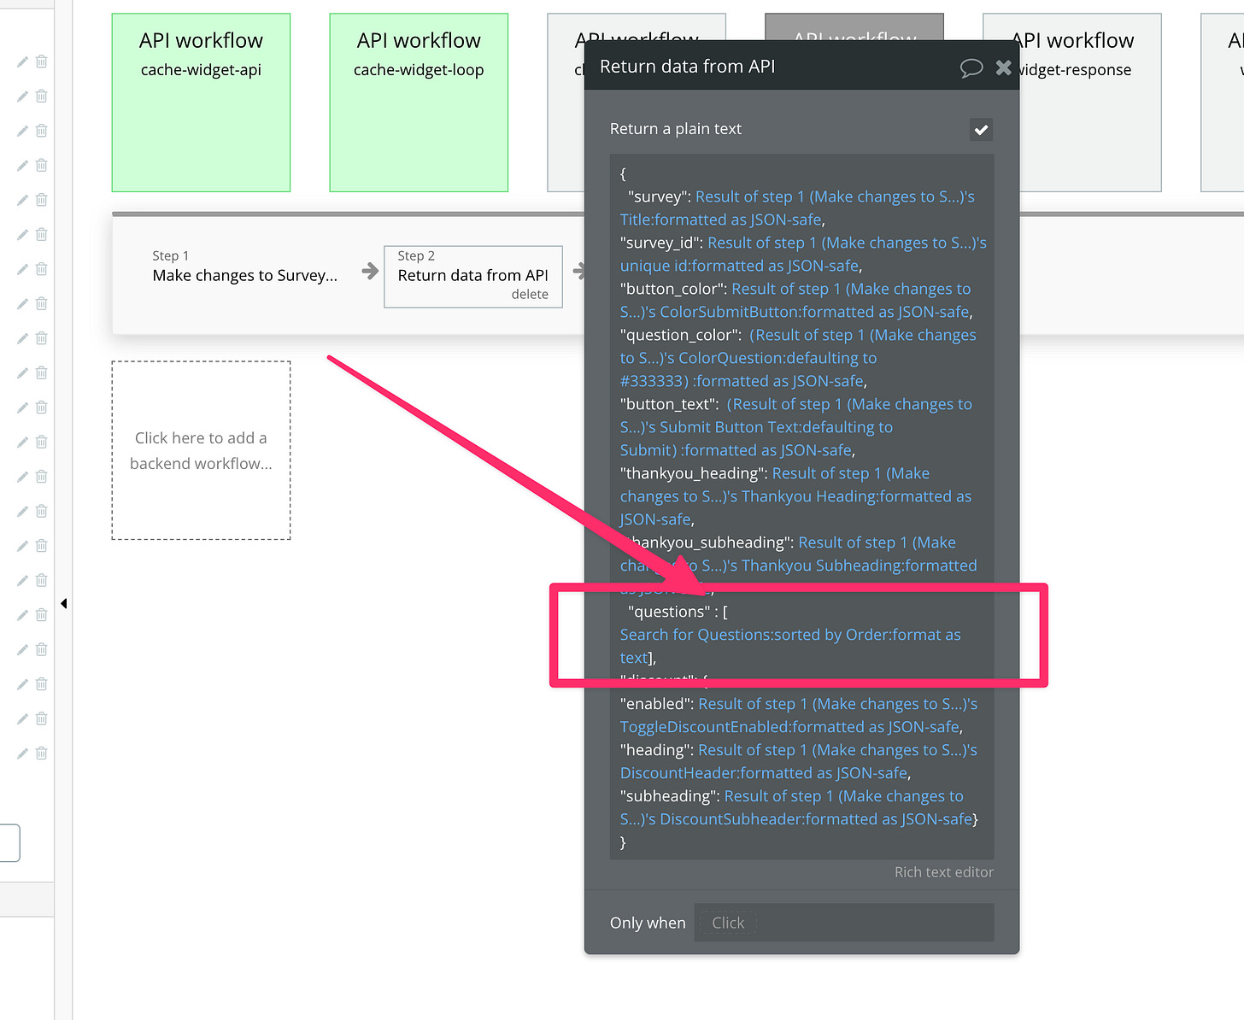Click the pencil icon beside the third sidebar entry
Image resolution: width=1244 pixels, height=1020 pixels.
[x=22, y=131]
